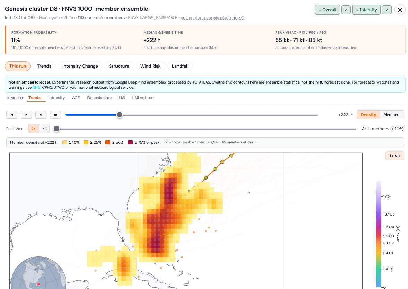Click the Peak Vmax threshold slider handle
This screenshot has width=408, height=289.
point(57,129)
